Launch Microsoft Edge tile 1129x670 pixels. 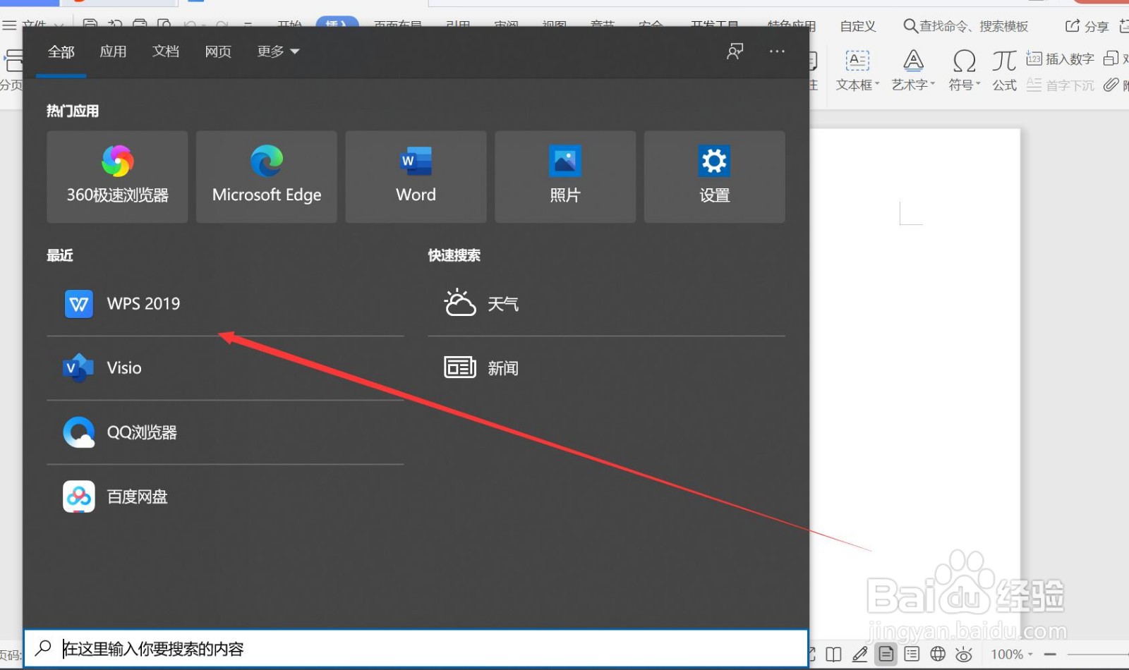(x=267, y=177)
